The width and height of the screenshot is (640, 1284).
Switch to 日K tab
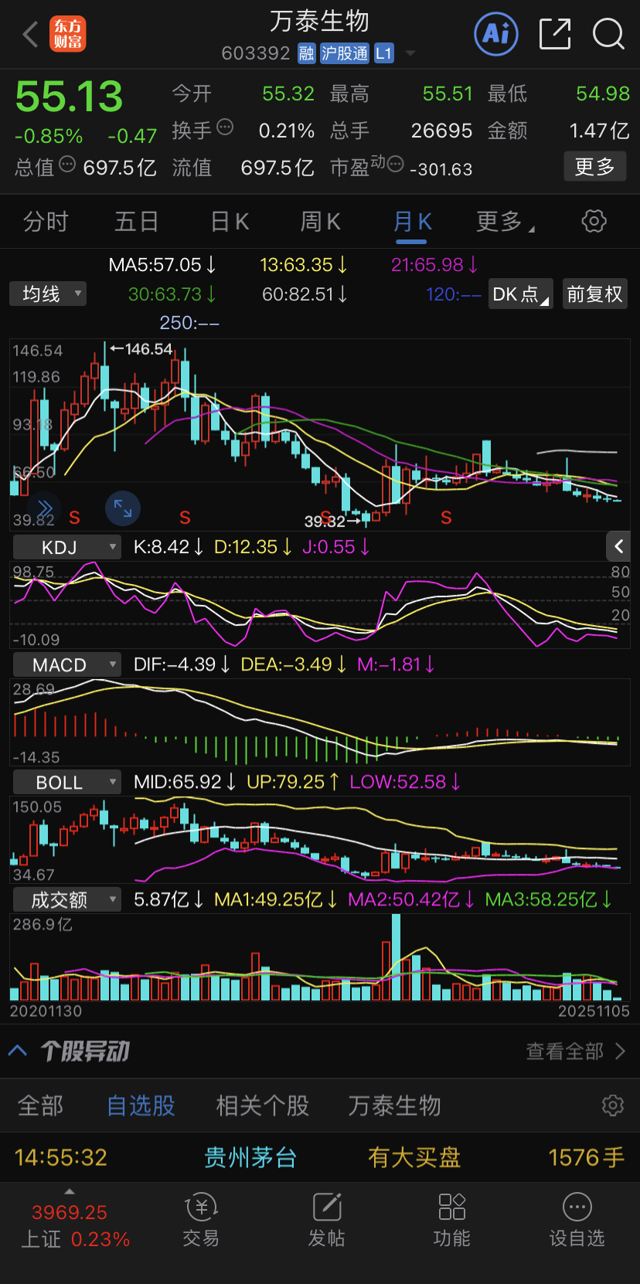click(x=230, y=222)
